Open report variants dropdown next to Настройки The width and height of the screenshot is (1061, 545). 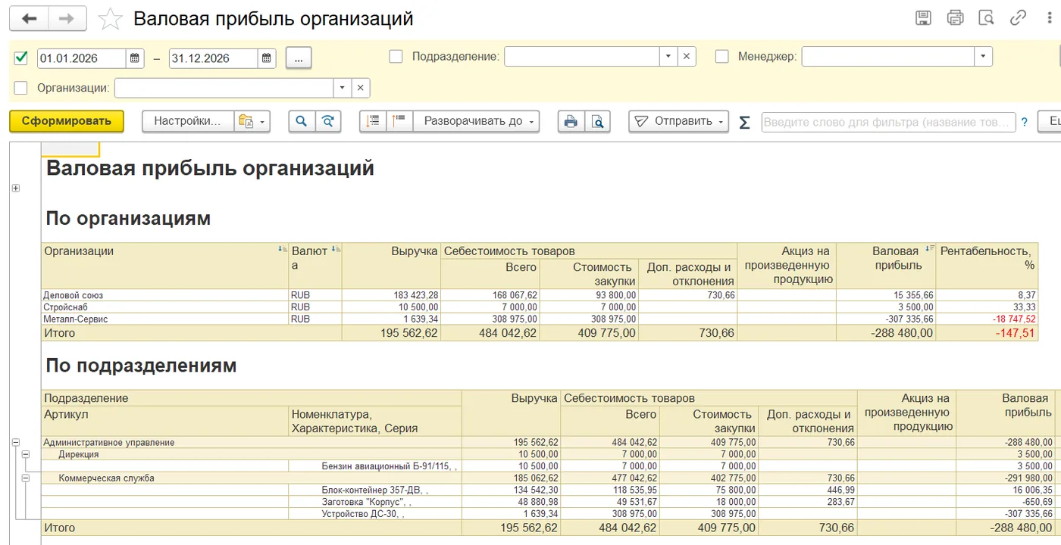click(x=252, y=121)
